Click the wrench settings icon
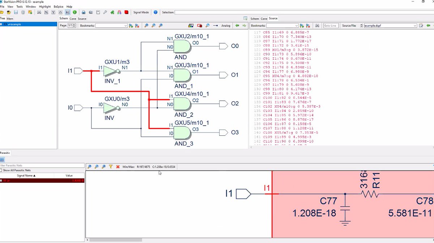The height and width of the screenshot is (243, 434). 105,12
